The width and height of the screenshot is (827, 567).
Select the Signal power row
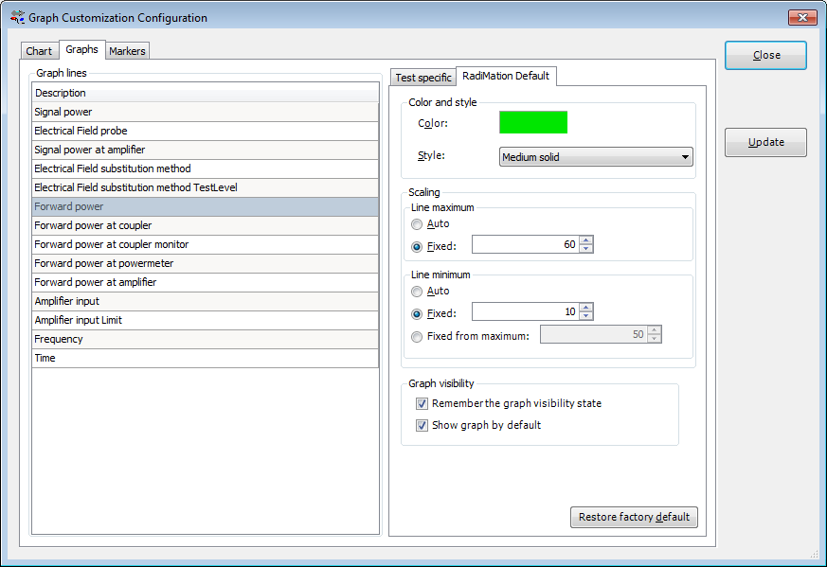[x=206, y=112]
